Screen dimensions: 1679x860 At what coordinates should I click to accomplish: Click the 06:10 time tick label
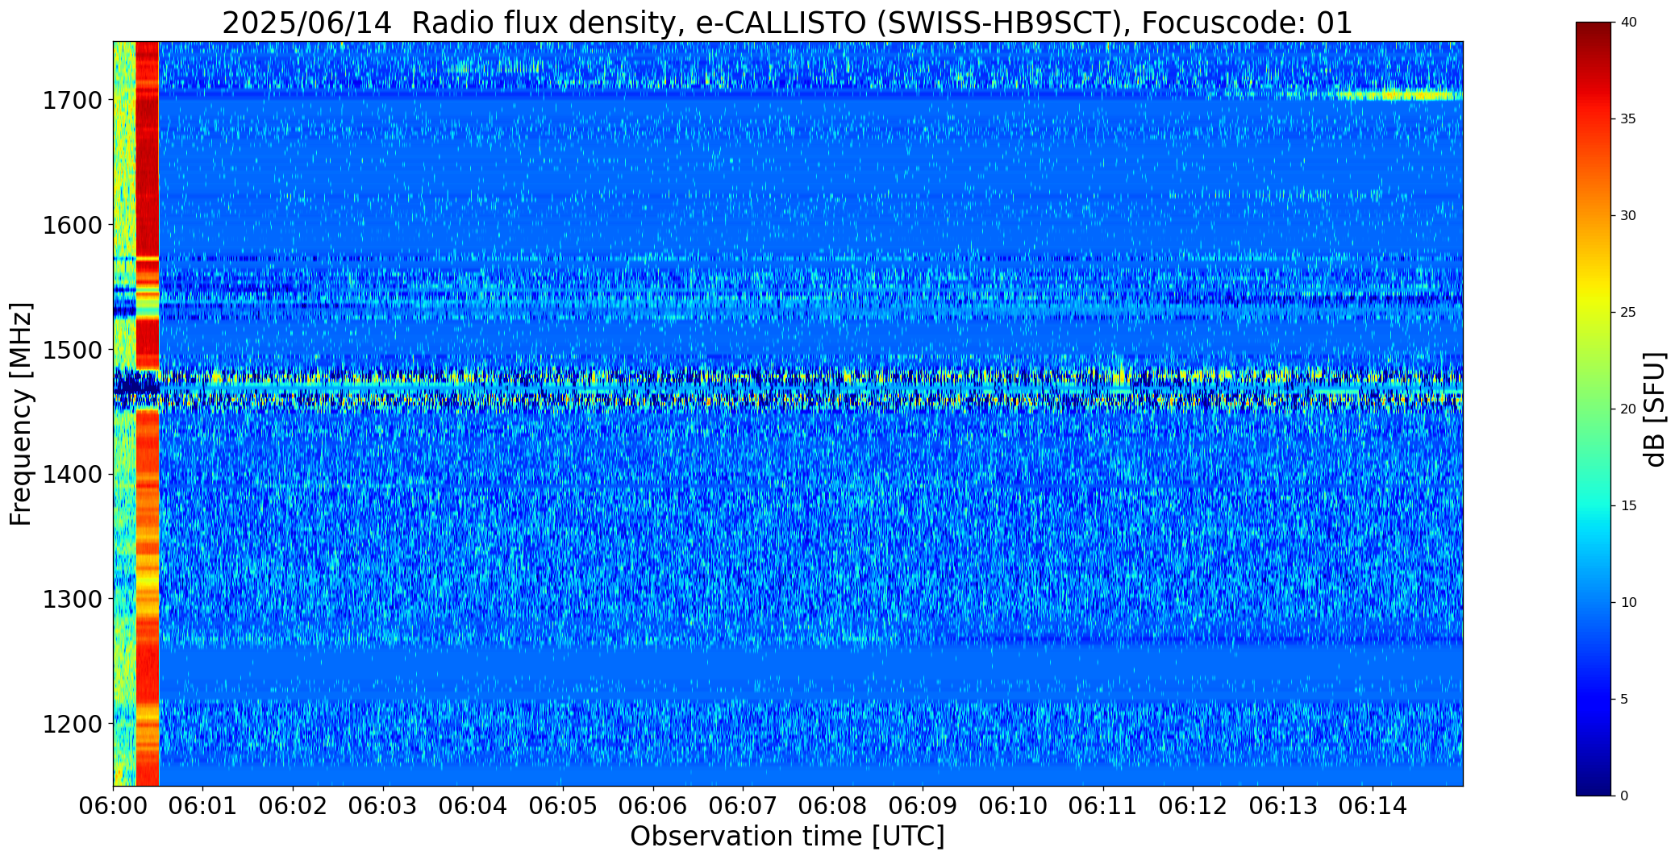(x=1013, y=806)
